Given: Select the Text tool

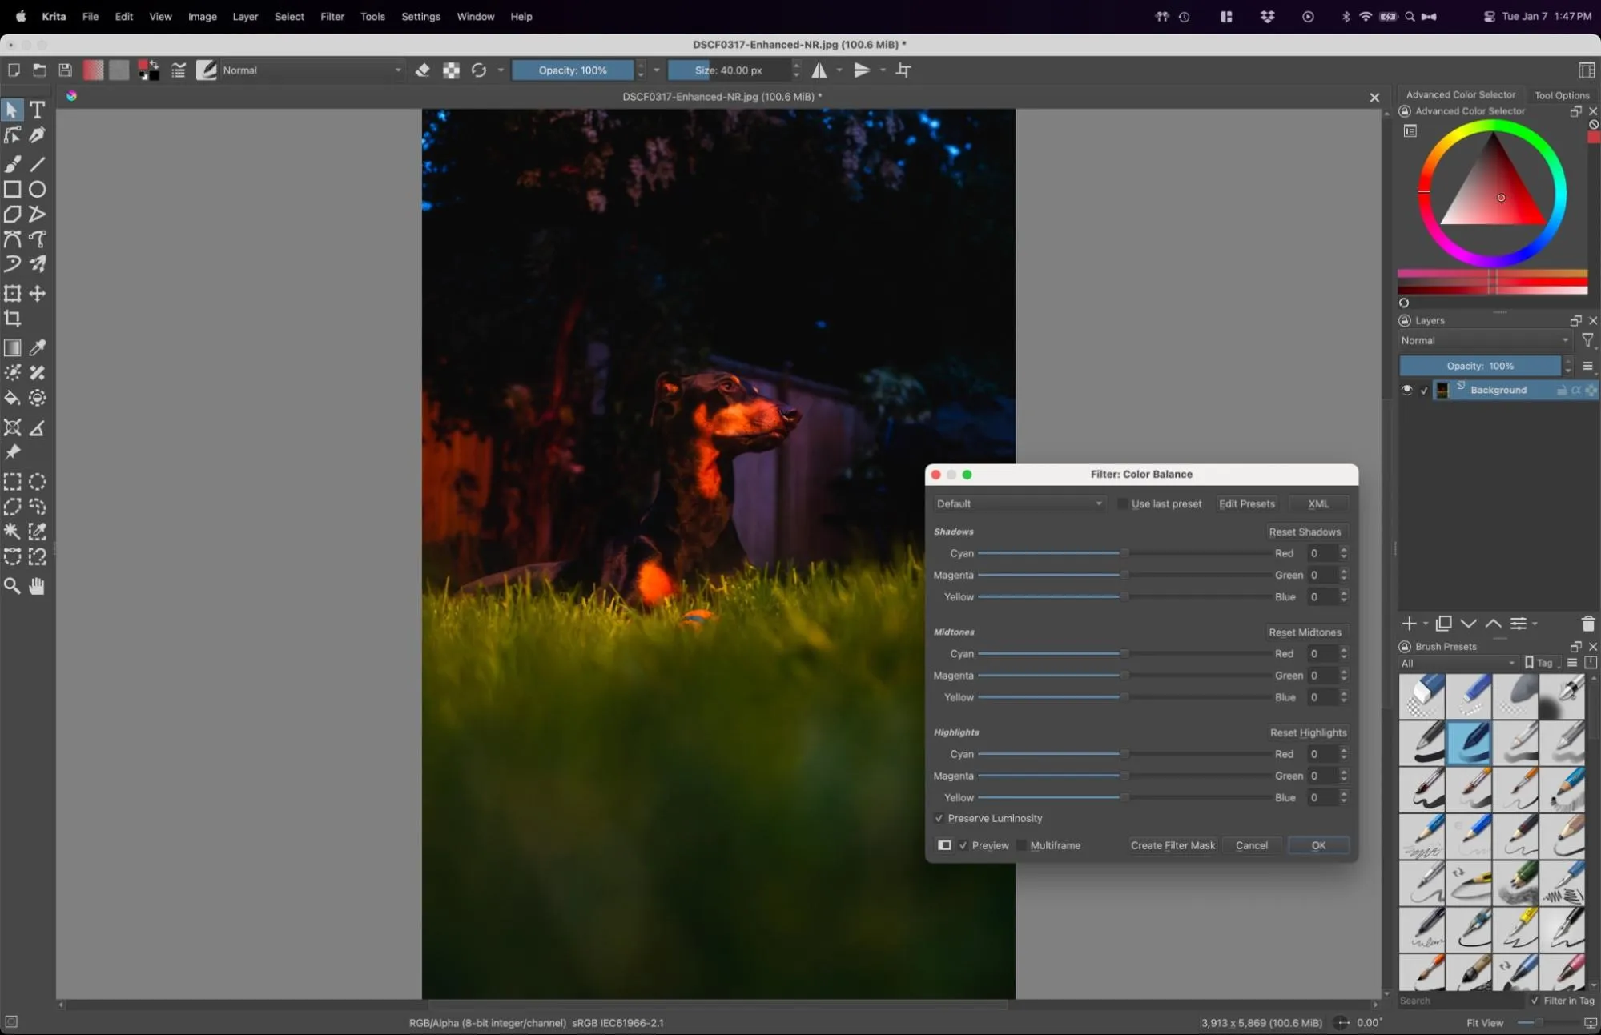Looking at the screenshot, I should coord(37,110).
